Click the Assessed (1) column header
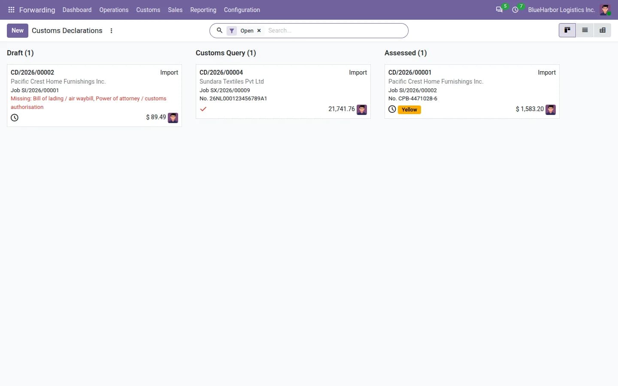This screenshot has height=386, width=618. click(x=406, y=53)
